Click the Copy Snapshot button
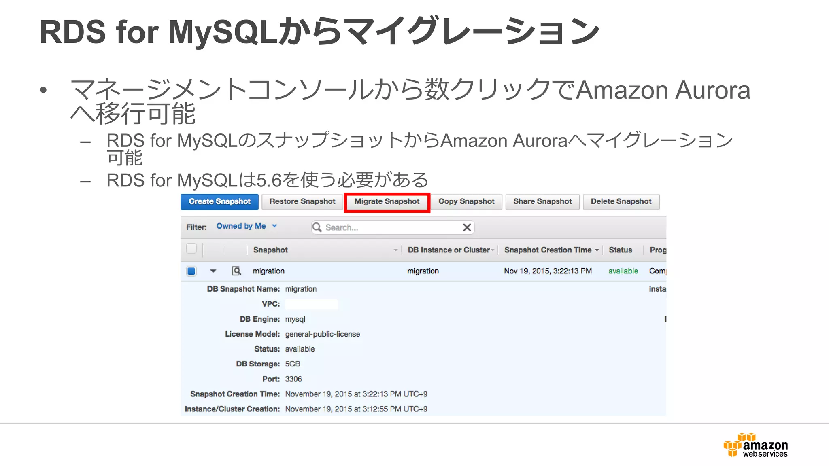Screen dimensions: 829x466 (x=466, y=201)
